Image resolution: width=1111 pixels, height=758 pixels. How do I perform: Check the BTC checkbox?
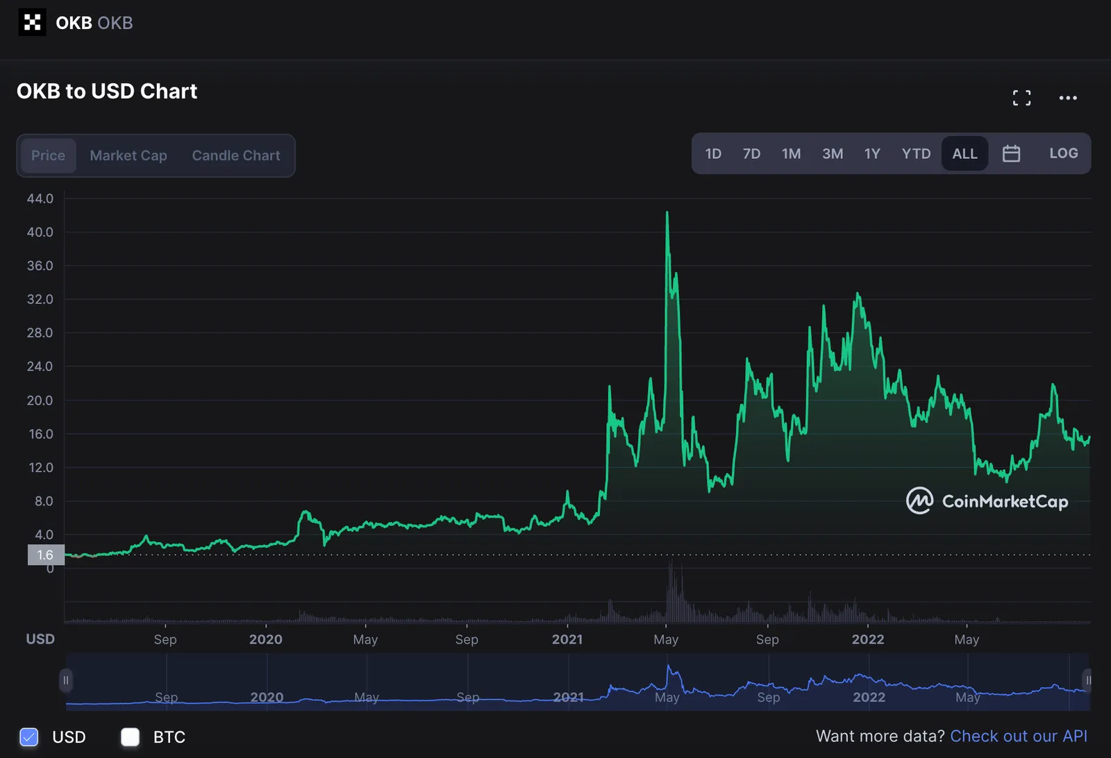130,736
